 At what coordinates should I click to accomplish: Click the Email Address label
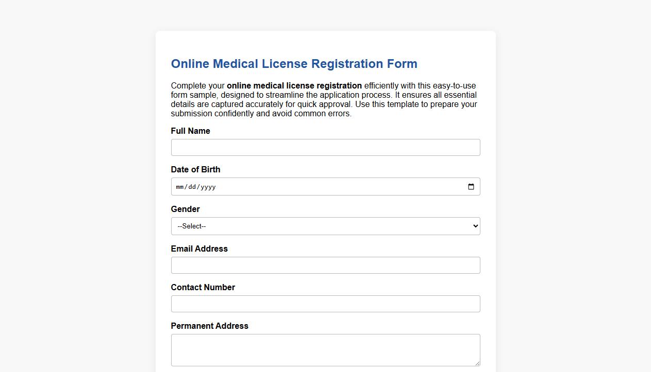coord(199,249)
